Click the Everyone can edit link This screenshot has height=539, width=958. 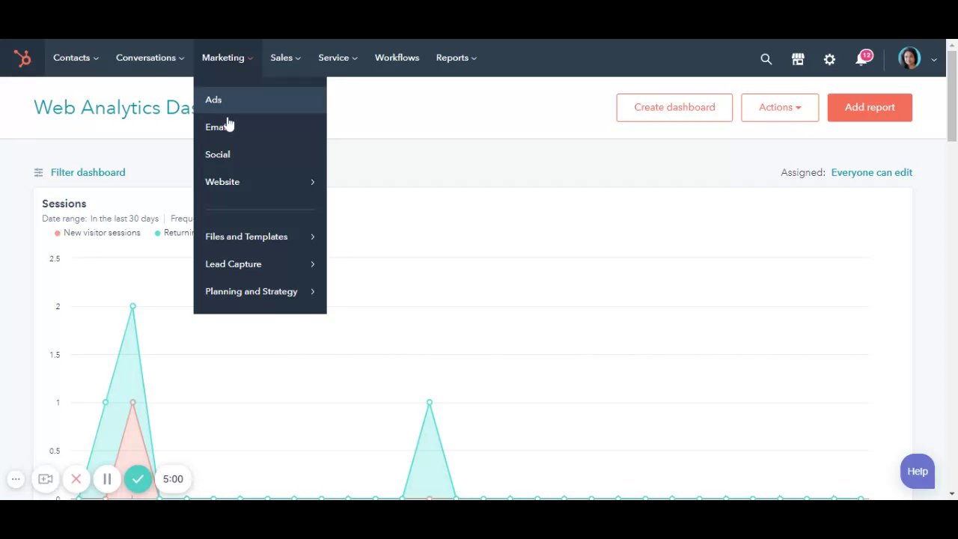(x=871, y=172)
